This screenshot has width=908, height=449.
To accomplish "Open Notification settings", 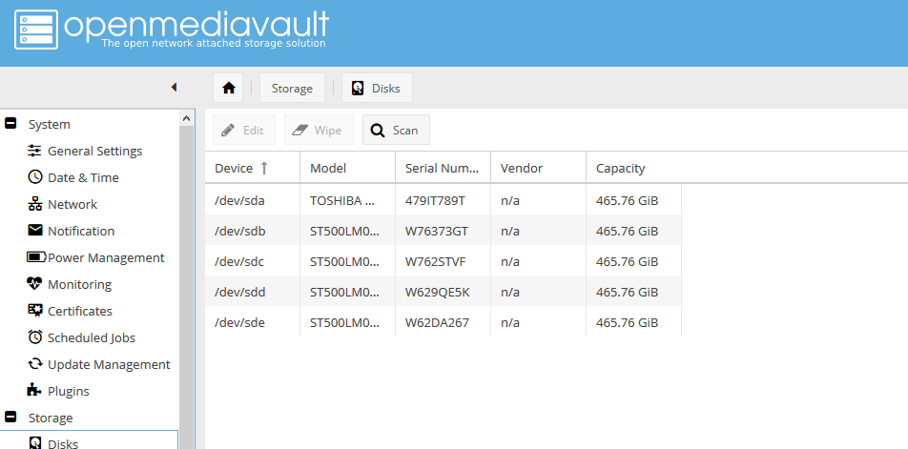I will tap(81, 231).
